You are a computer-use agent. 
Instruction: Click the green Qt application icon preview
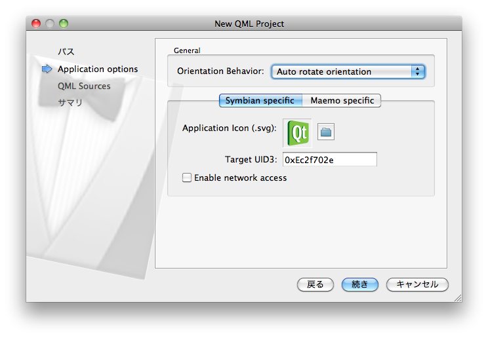click(299, 133)
